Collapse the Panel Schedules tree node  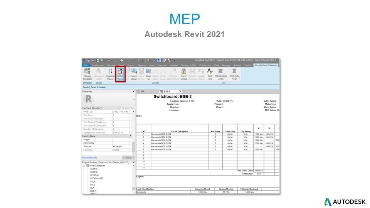(84, 166)
